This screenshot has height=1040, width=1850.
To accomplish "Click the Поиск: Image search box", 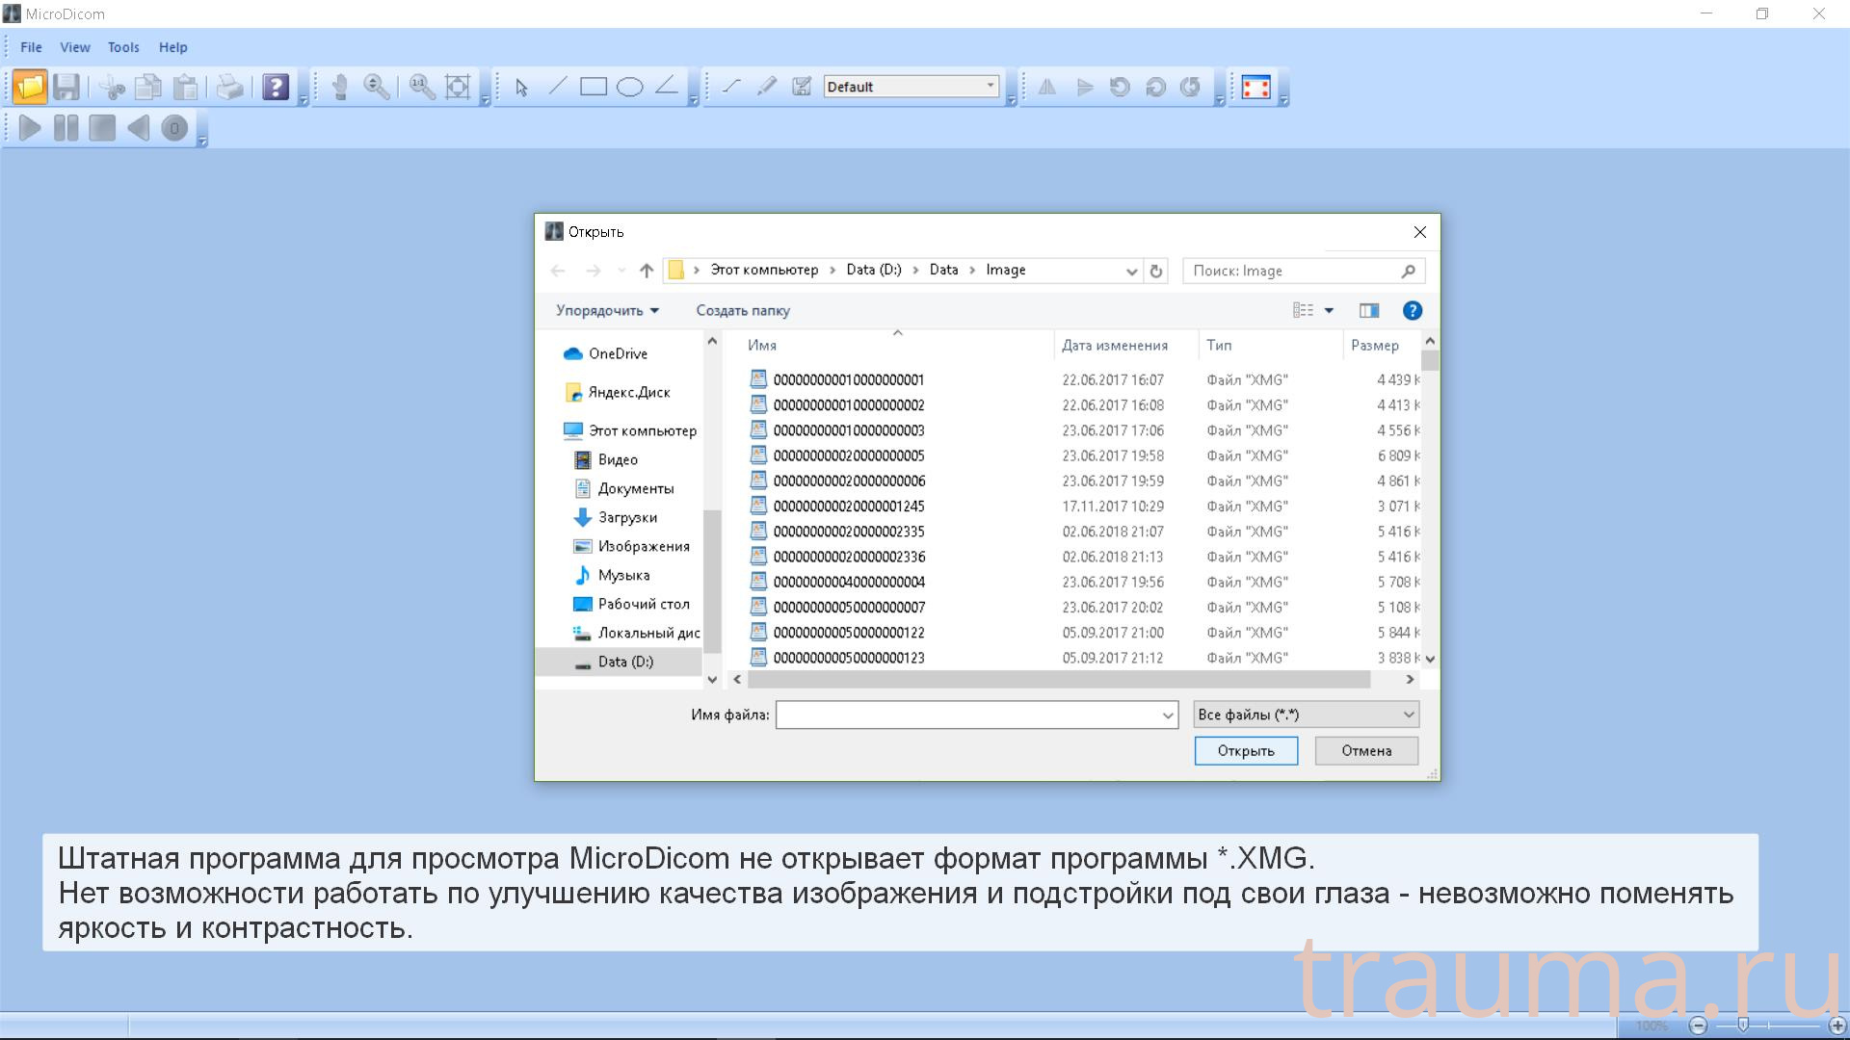I will click(x=1304, y=271).
